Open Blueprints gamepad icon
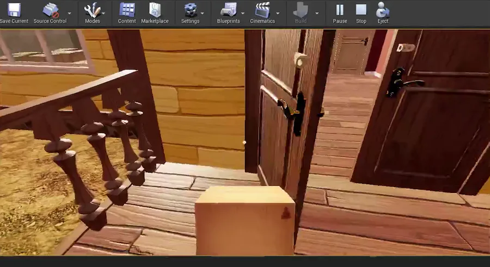 coord(229,10)
